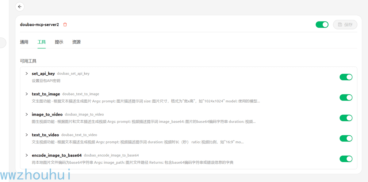Expand the text_to_video tool chevron

pyautogui.click(x=27, y=135)
